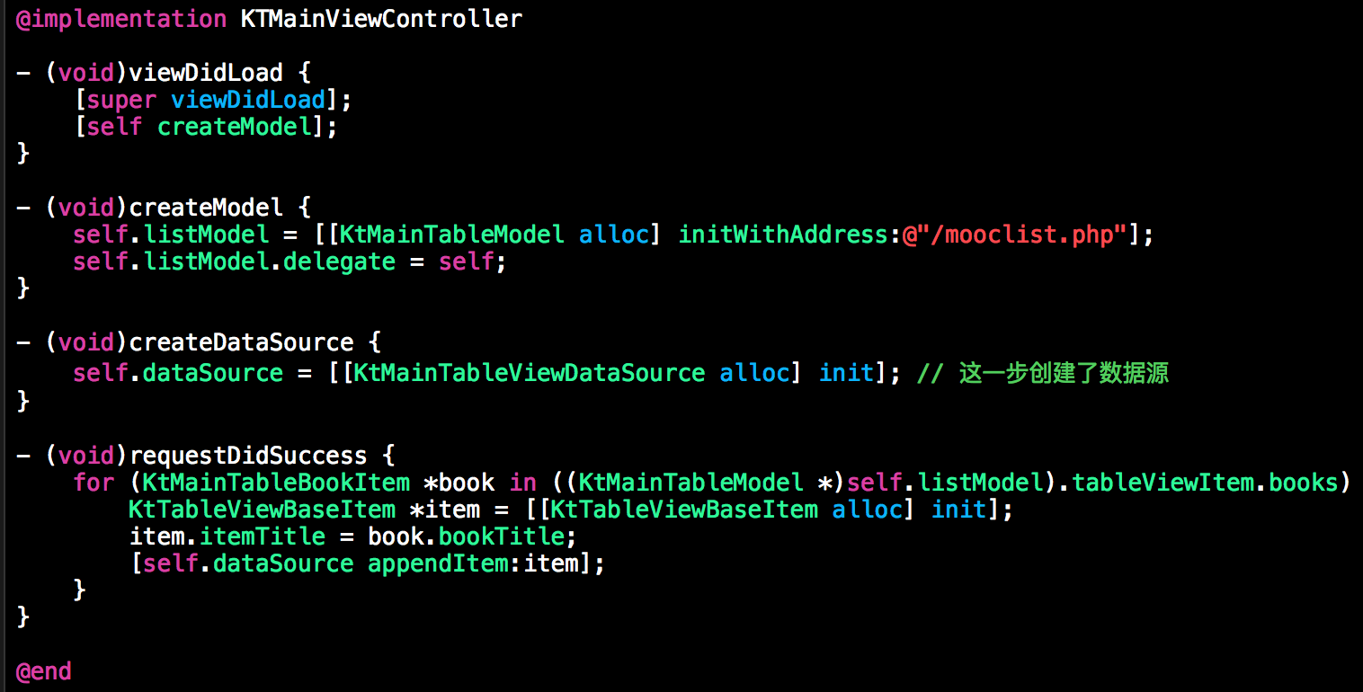Click createModel in the self call
This screenshot has height=692, width=1363.
pos(235,126)
